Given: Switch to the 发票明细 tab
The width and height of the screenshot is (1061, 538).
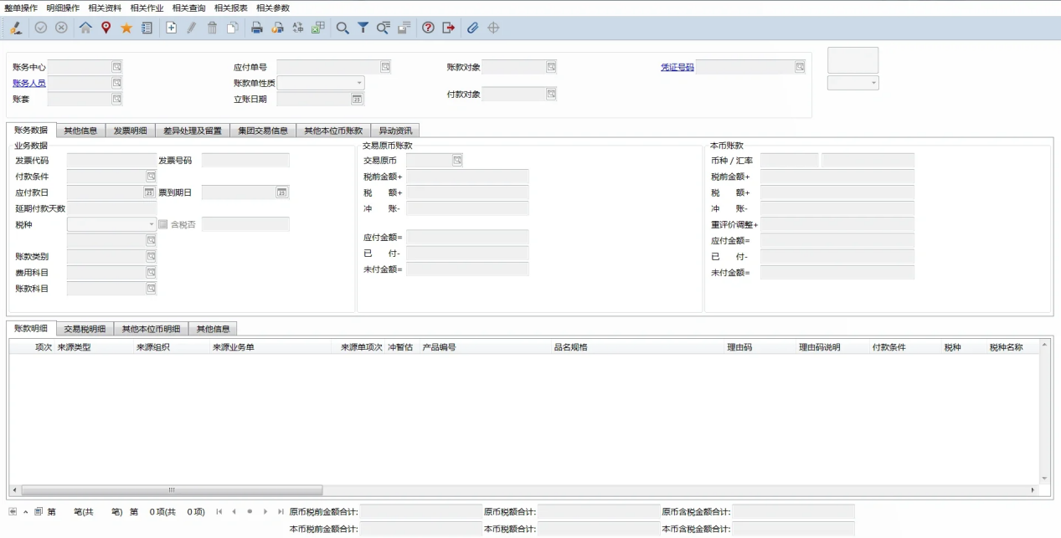Looking at the screenshot, I should click(131, 131).
